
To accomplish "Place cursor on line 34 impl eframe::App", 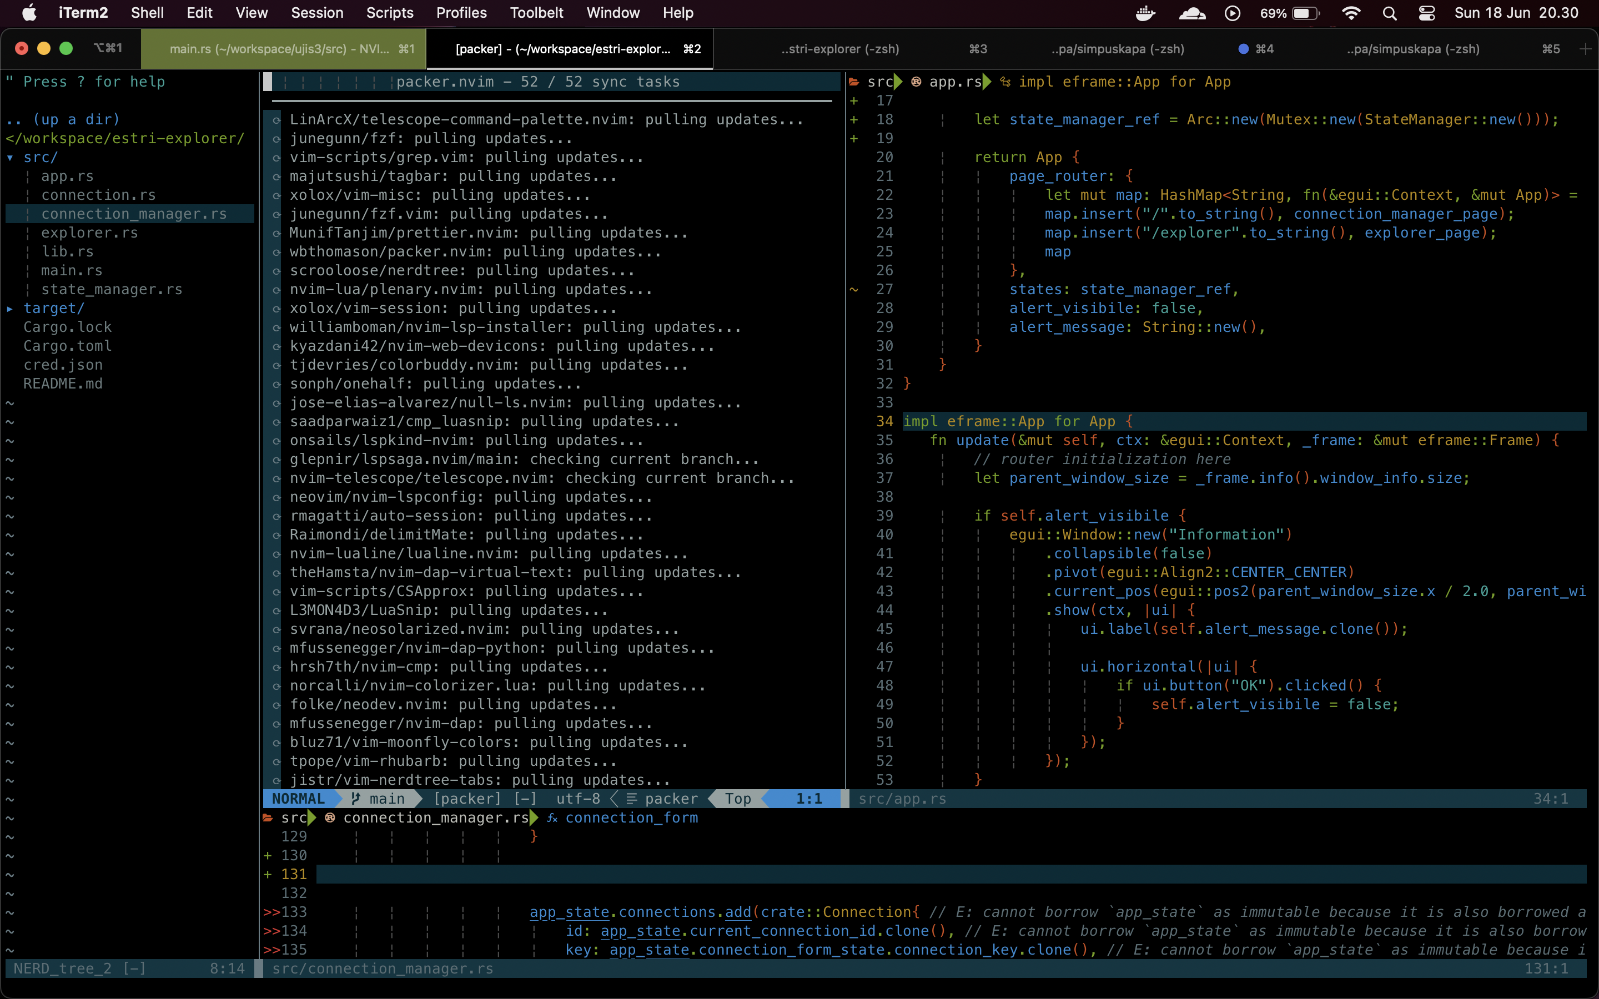I will (1018, 422).
